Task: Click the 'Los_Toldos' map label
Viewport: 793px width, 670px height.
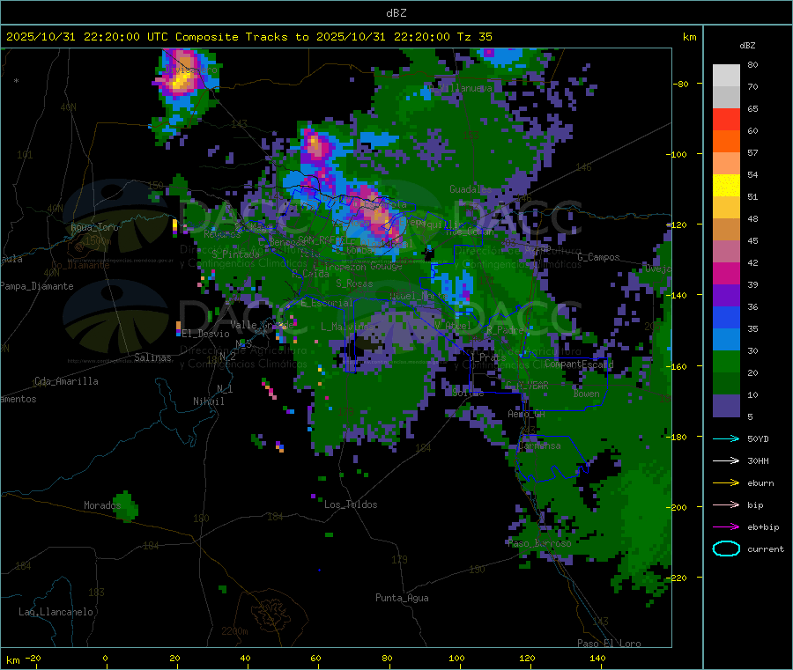Action: pos(351,504)
